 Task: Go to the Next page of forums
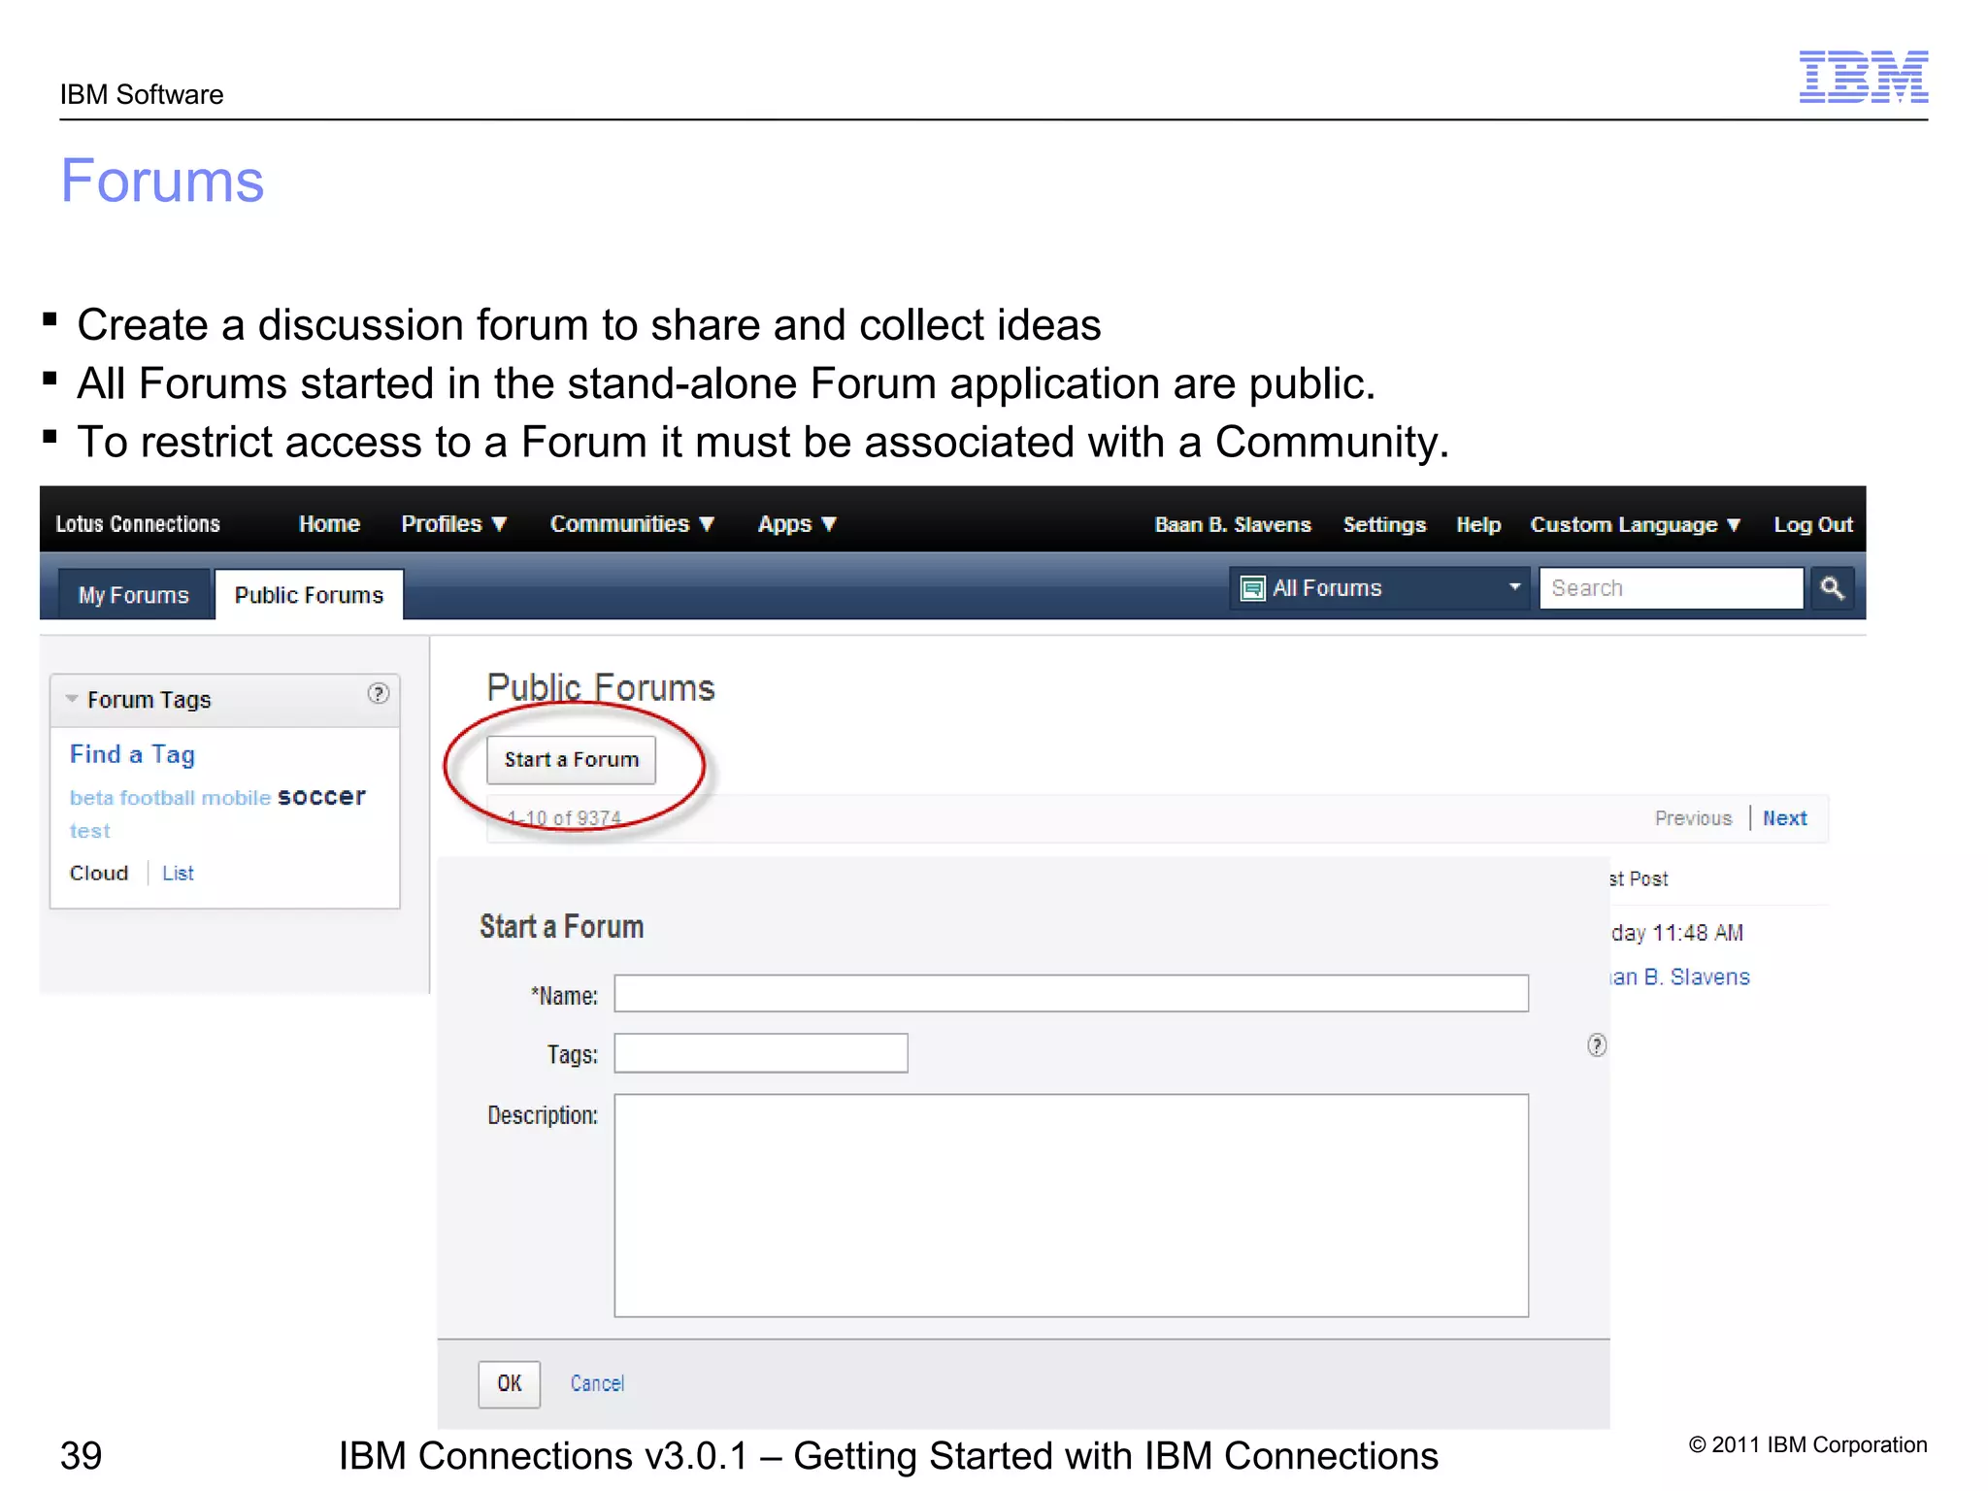pos(1784,818)
